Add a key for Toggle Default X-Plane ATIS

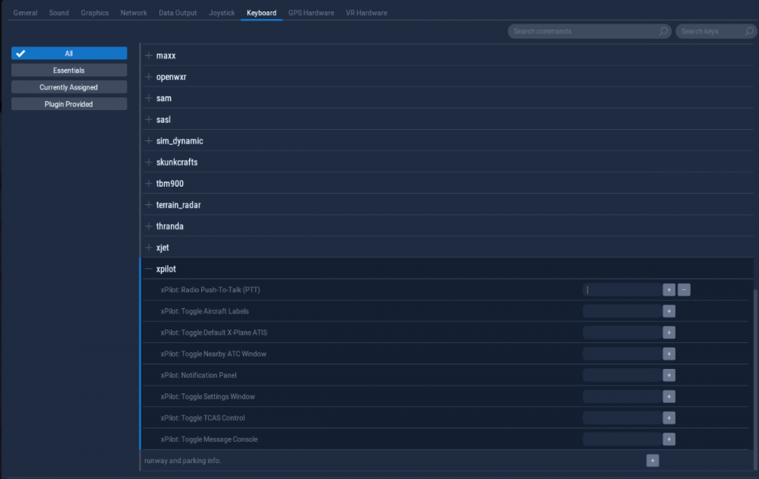point(669,332)
